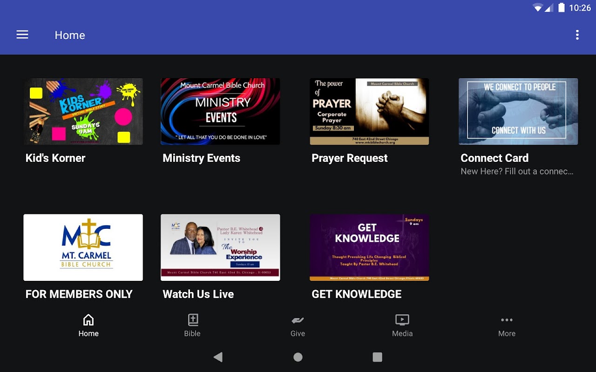Image resolution: width=596 pixels, height=372 pixels.
Task: Select the Prayer Request title
Action: tap(350, 158)
